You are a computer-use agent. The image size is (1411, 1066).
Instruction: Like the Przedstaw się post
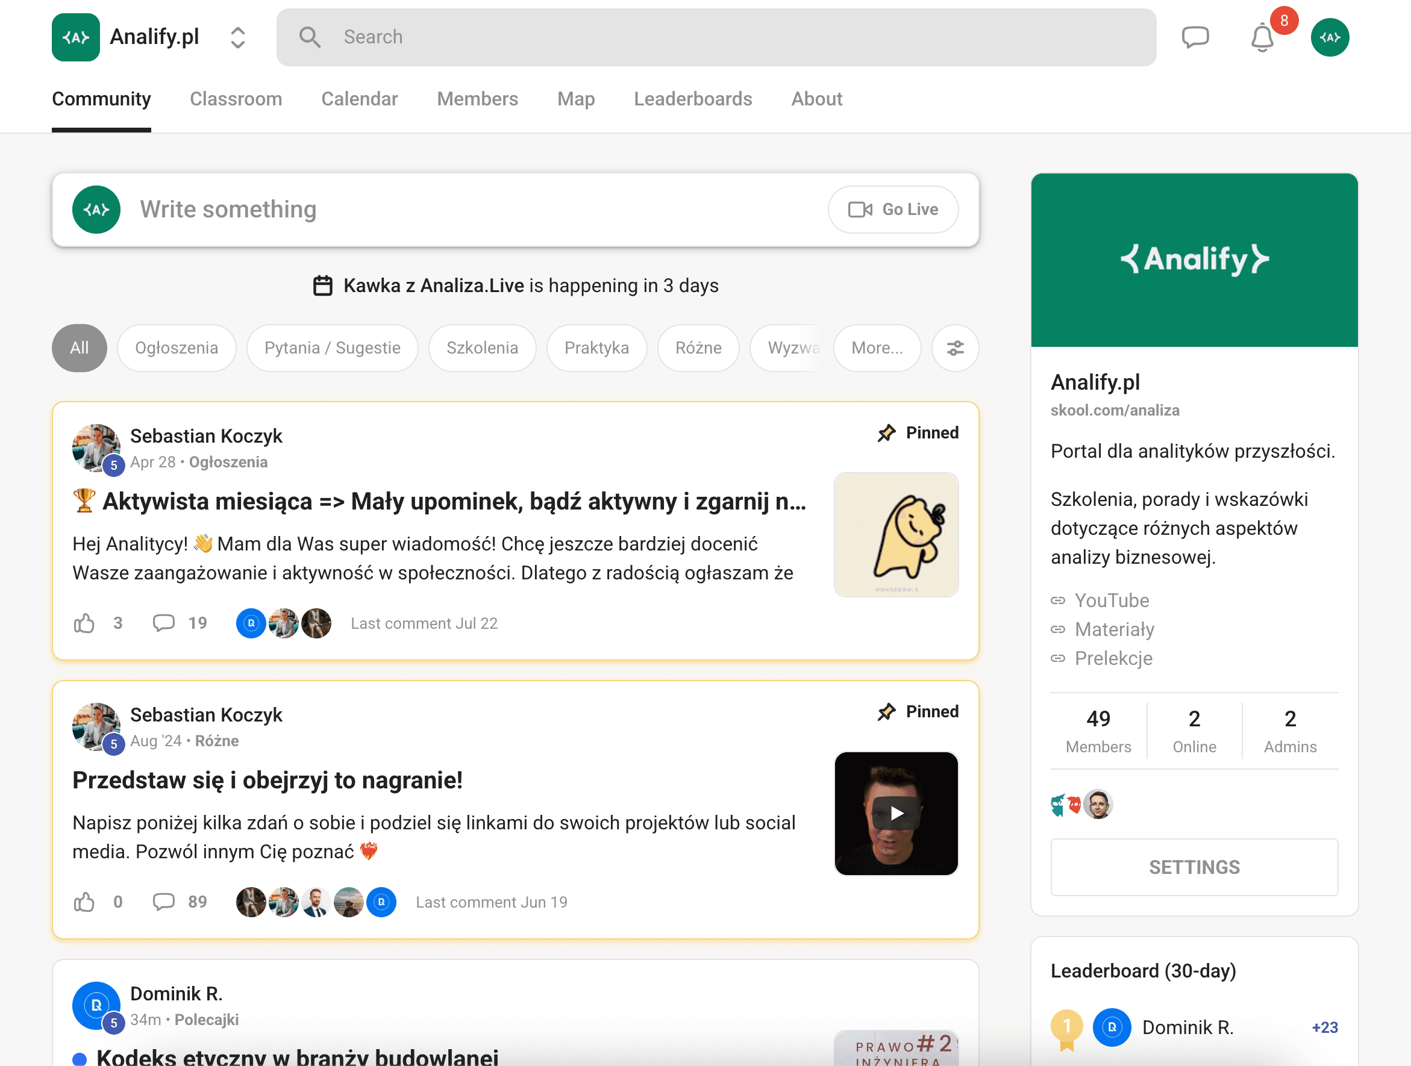tap(84, 902)
